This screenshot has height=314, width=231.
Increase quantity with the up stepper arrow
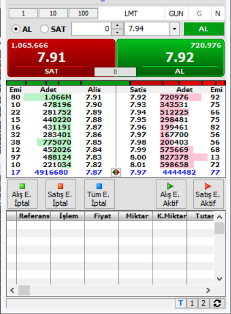(117, 26)
